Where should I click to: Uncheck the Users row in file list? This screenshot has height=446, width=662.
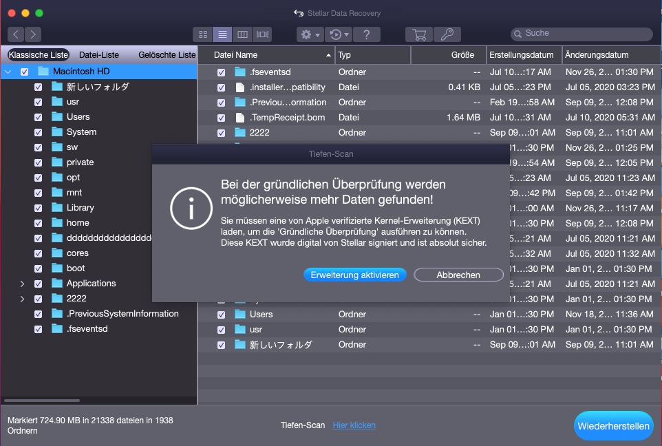(x=221, y=315)
